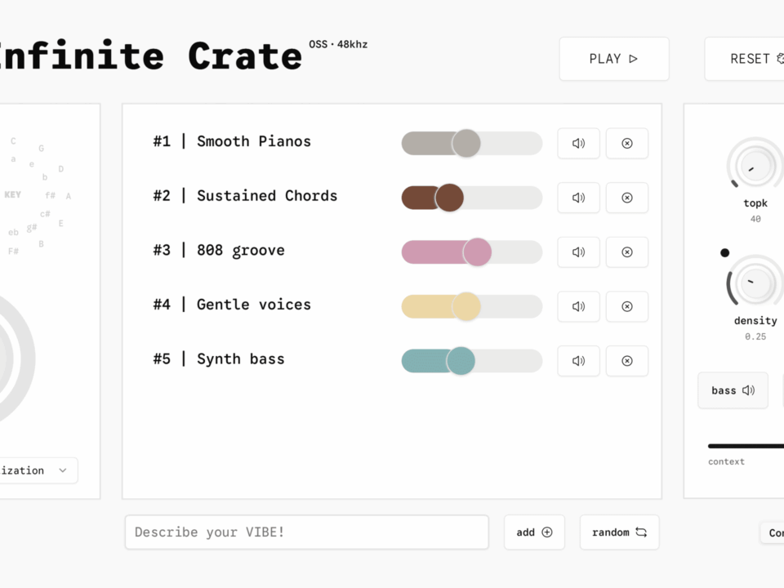This screenshot has width=784, height=588.
Task: Remove the Synth bass prompt
Action: 626,361
